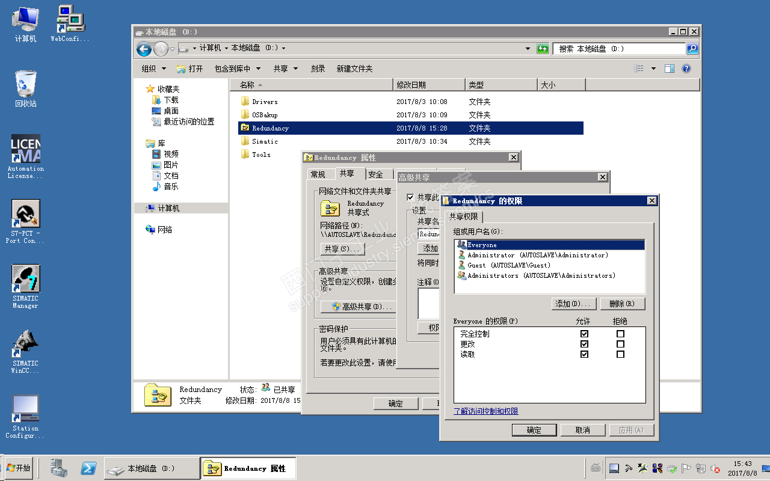Click the change view icon in Explorer
The height and width of the screenshot is (481, 770).
pos(639,69)
